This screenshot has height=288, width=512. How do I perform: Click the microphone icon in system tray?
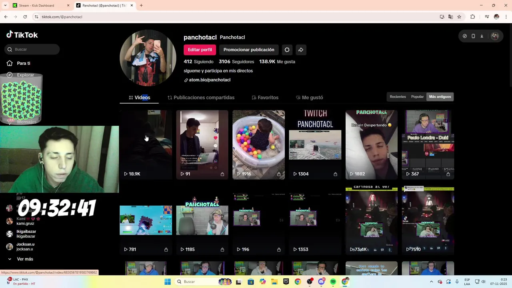(x=457, y=282)
